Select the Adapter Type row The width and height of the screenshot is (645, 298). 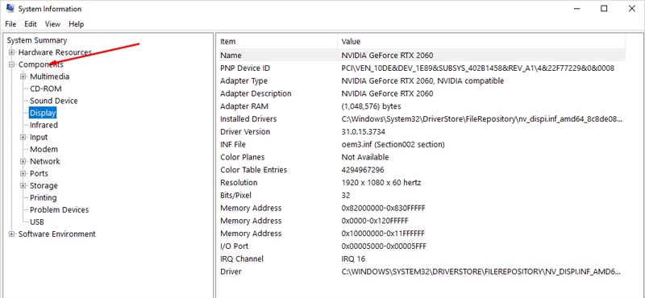coord(421,81)
